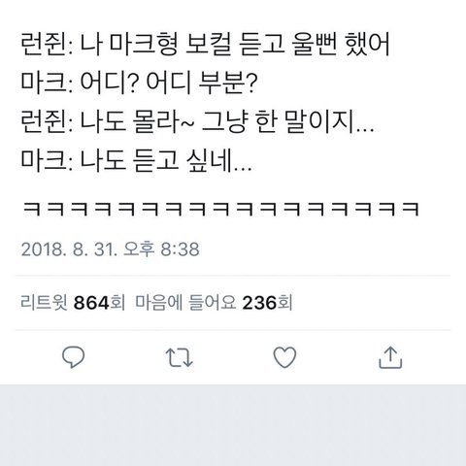Click the line 나도 듣고 싶네...
The width and height of the screenshot is (466, 466).
(136, 161)
